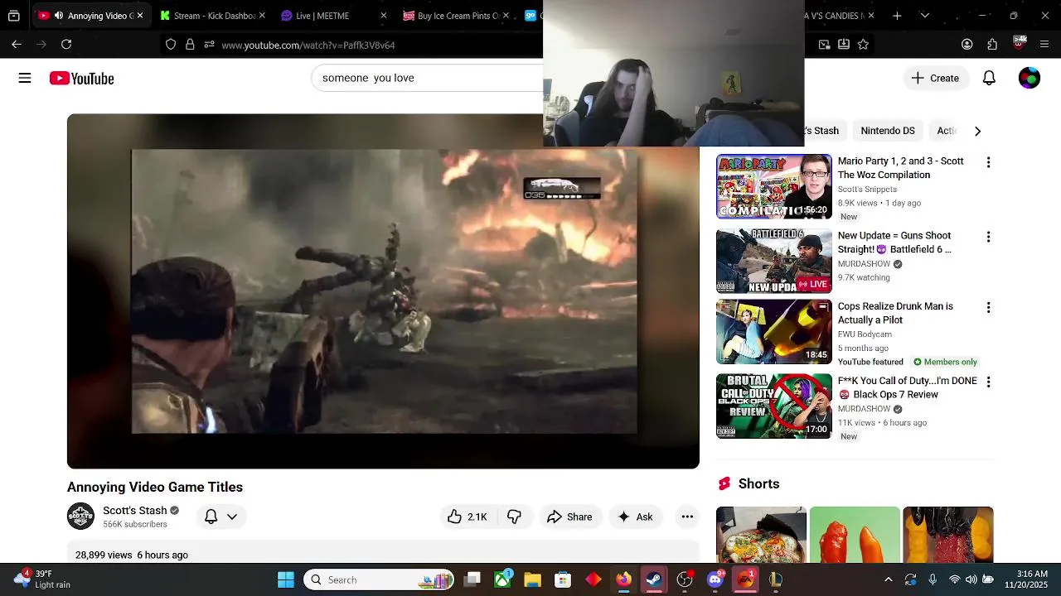Open the weather widget showing 39°F
Viewport: 1061px width, 596px height.
[41, 579]
